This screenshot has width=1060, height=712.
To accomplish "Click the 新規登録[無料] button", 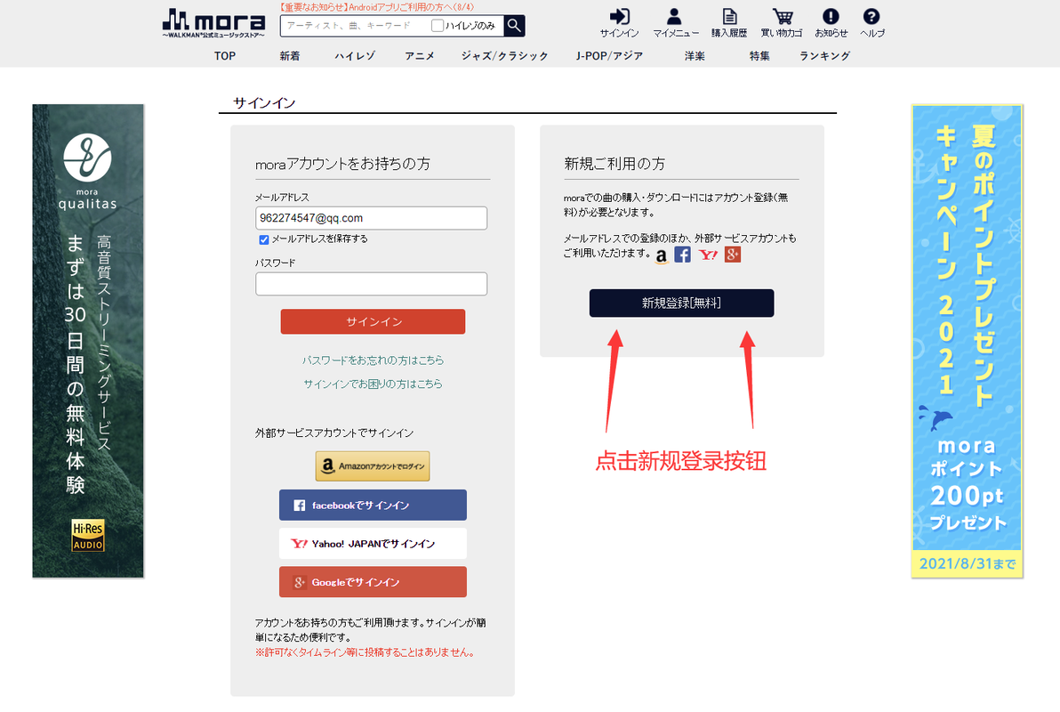I will tap(681, 303).
